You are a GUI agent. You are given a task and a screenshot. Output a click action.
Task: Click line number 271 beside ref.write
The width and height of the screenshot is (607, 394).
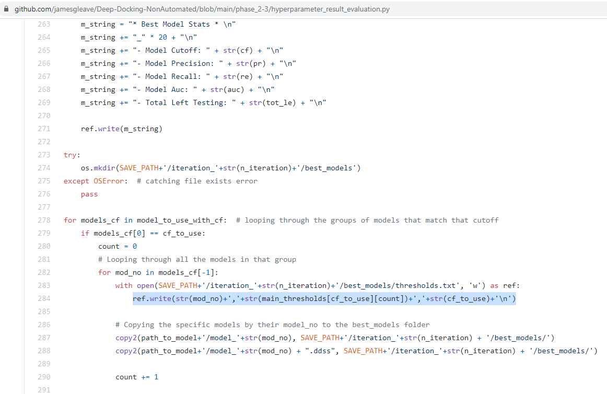click(44, 128)
